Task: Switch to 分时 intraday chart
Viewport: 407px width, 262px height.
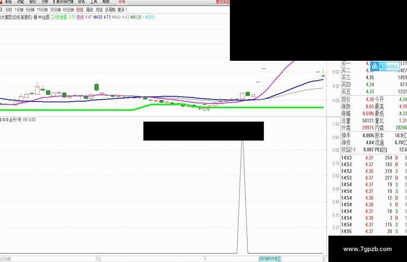Action: (9, 10)
